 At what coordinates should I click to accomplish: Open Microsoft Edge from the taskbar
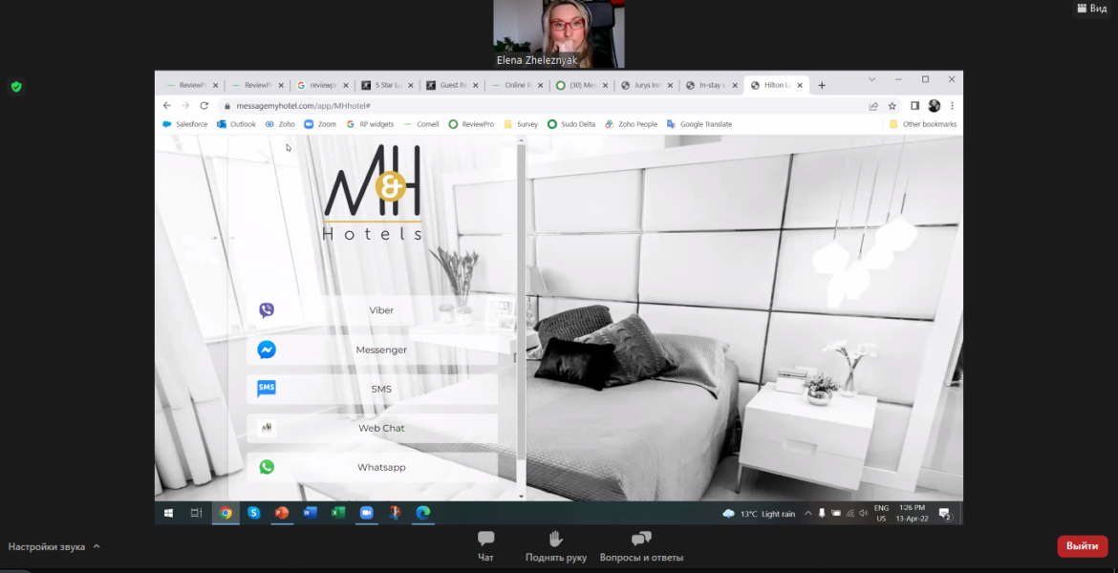[x=422, y=513]
